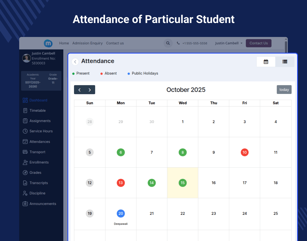This screenshot has height=241, width=307.
Task: Click calendar day 1
Action: [x=183, y=122]
